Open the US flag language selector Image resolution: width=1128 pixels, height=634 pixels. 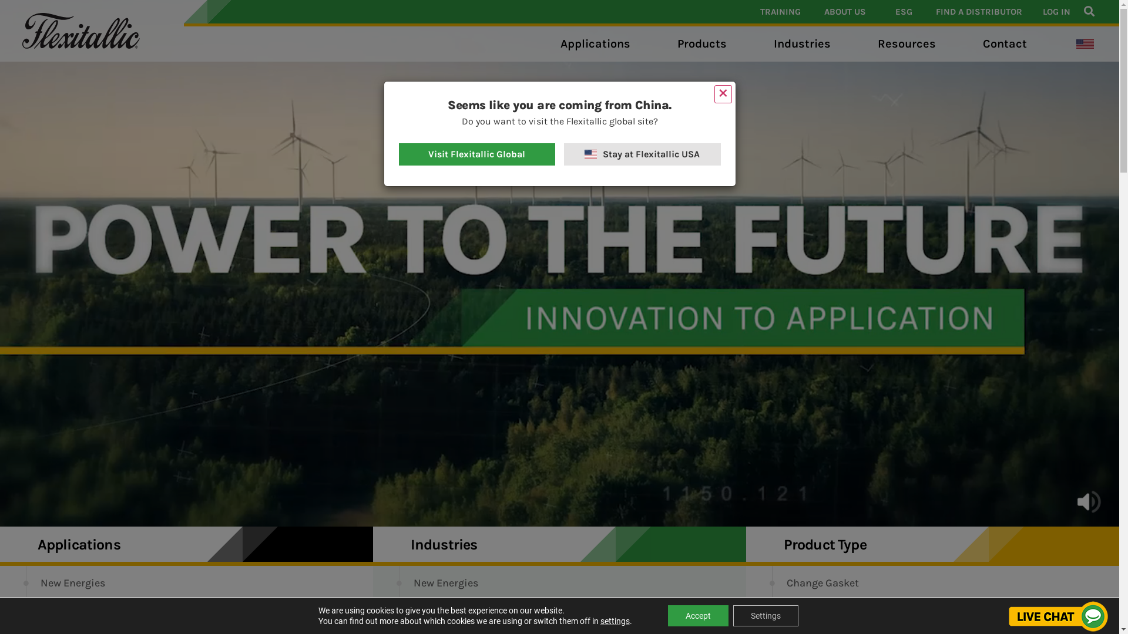click(1085, 44)
